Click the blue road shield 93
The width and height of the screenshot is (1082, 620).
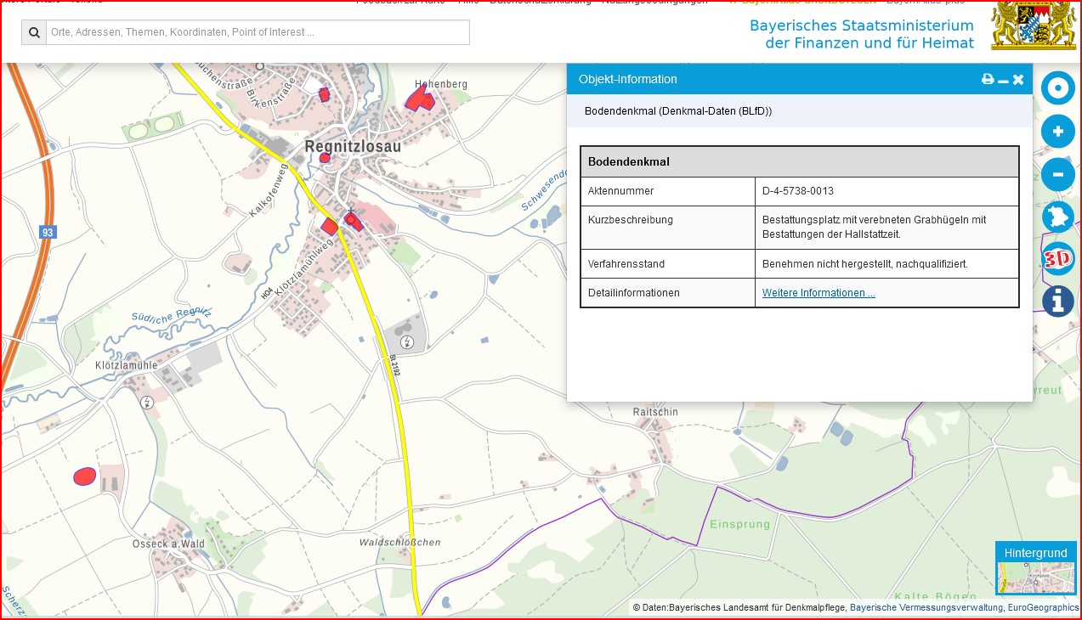click(48, 232)
